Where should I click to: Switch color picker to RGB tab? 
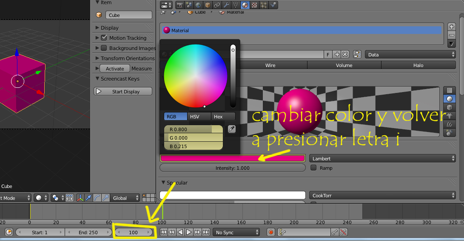pos(176,117)
